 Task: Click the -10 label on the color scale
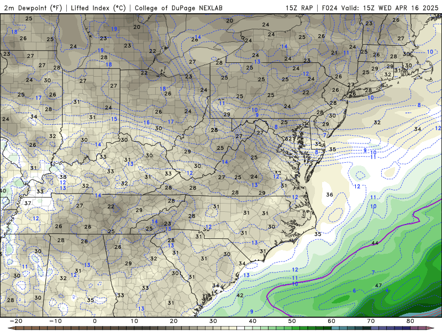click(55, 321)
